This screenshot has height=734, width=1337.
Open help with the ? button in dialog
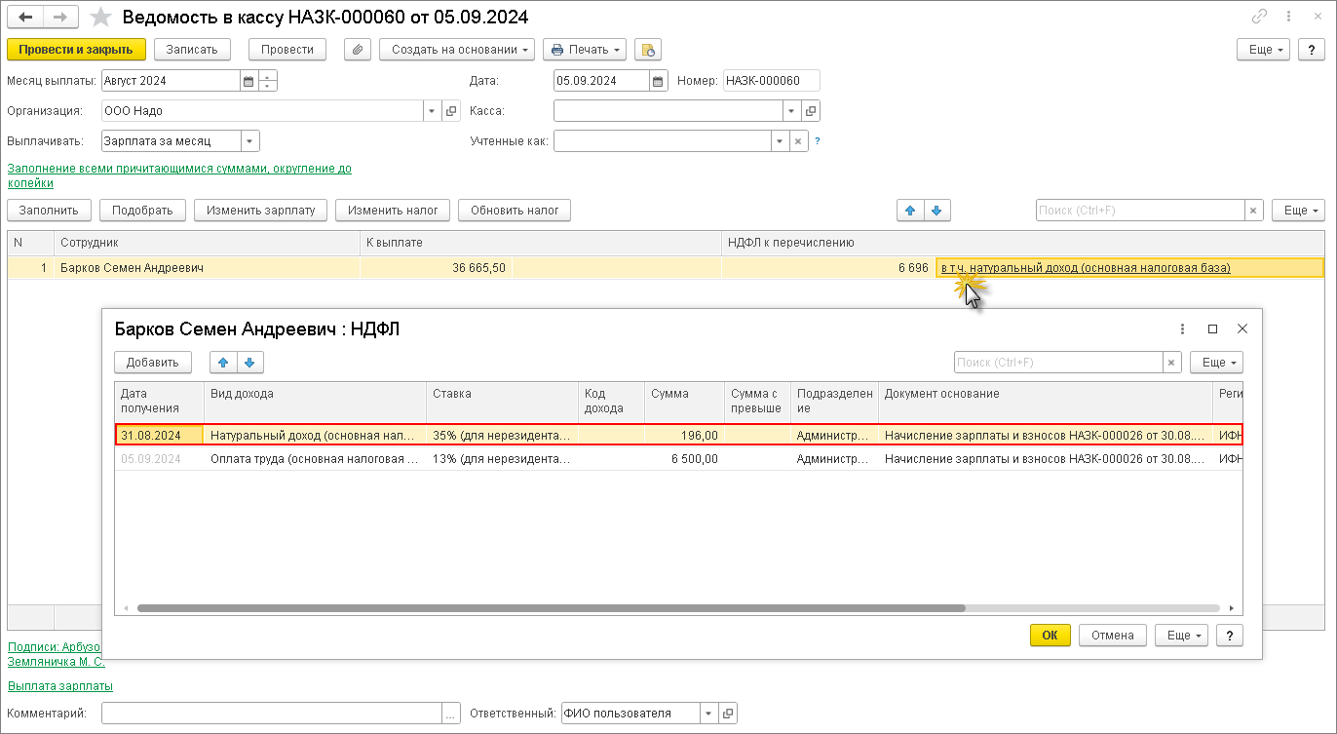pos(1230,636)
